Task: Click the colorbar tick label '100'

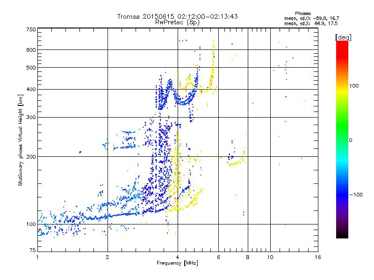Action: click(354, 86)
